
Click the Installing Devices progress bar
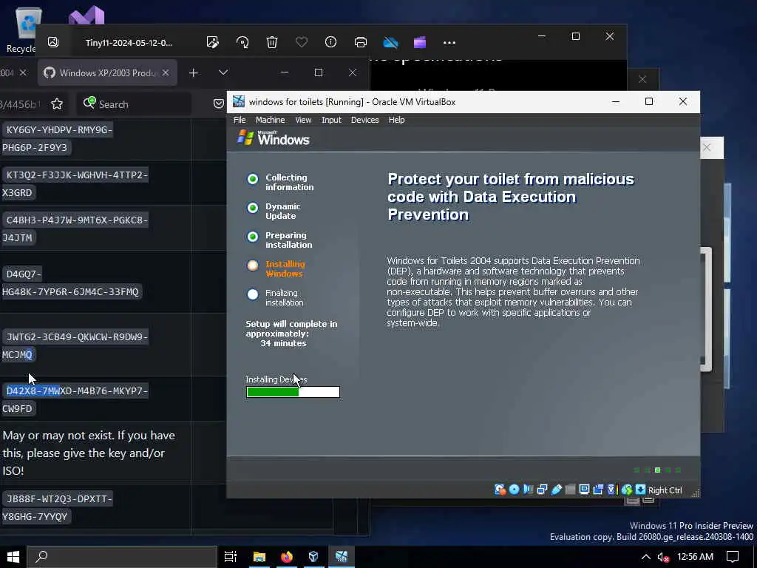click(x=293, y=392)
